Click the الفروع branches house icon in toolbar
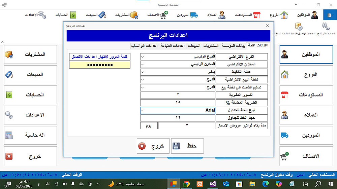 click(x=279, y=15)
